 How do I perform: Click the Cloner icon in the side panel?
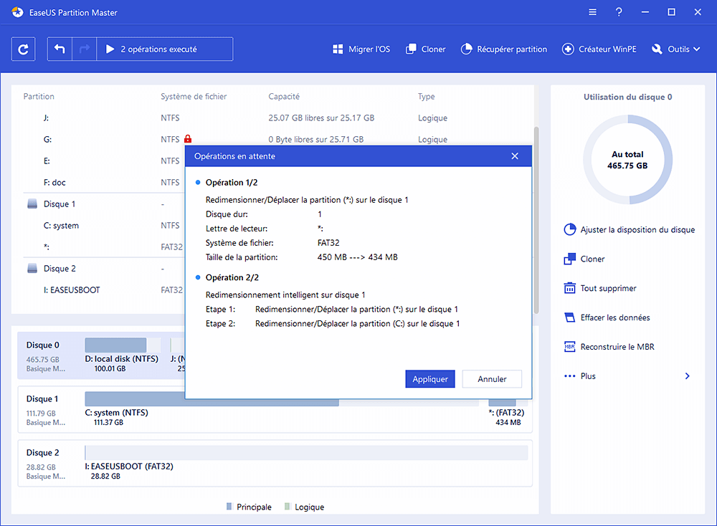tap(570, 259)
